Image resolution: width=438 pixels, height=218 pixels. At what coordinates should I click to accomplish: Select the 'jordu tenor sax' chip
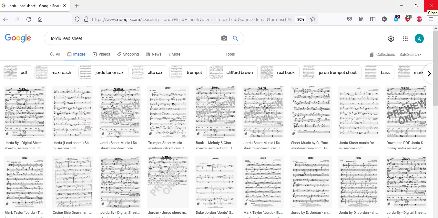(103, 72)
